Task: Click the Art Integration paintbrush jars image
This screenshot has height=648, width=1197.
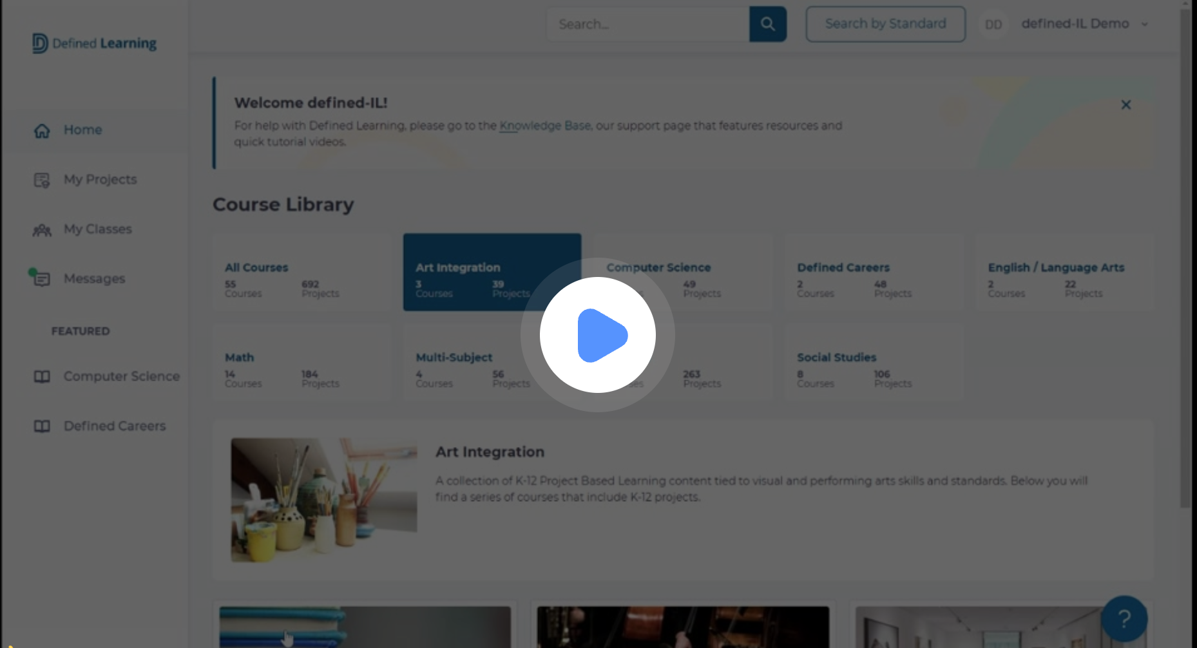Action: click(x=324, y=500)
